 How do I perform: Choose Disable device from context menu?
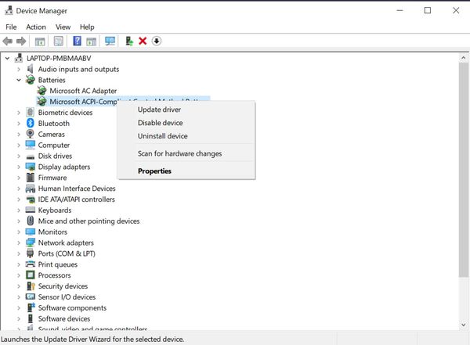coord(186,123)
